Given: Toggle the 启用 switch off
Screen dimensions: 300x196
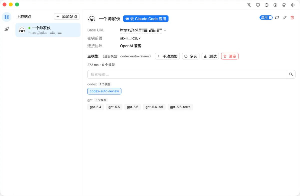Looking at the screenshot, I should click(x=266, y=17).
